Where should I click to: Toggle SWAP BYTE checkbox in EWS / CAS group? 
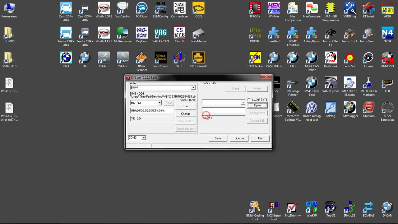[x=249, y=100]
